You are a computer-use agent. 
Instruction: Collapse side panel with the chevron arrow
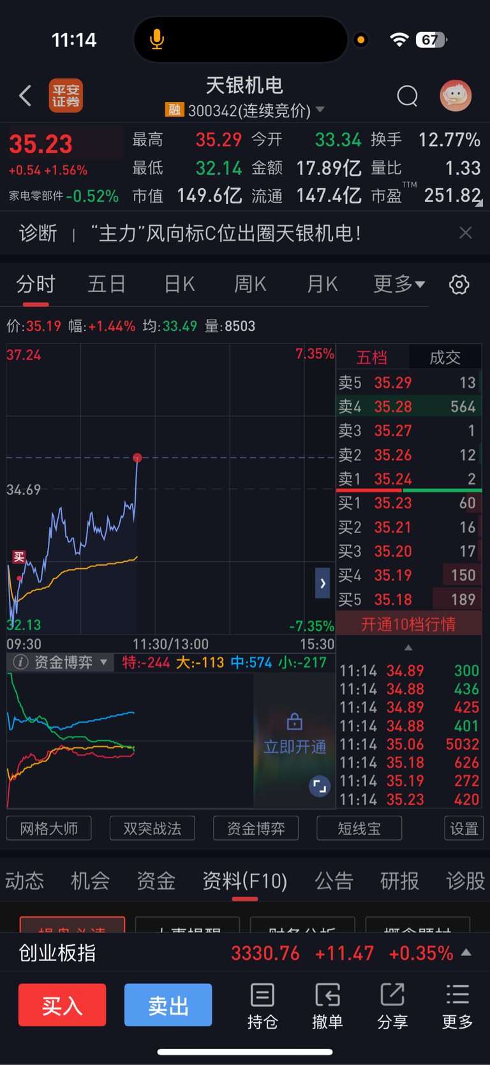point(323,583)
